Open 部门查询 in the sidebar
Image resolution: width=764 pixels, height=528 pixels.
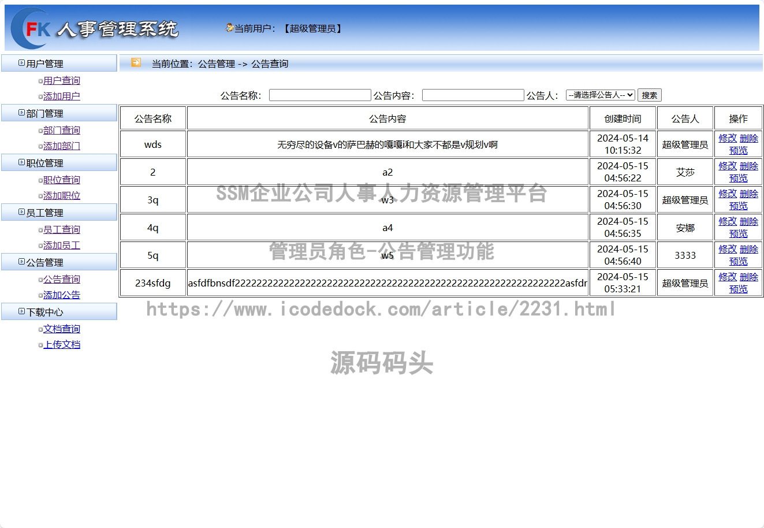(62, 130)
